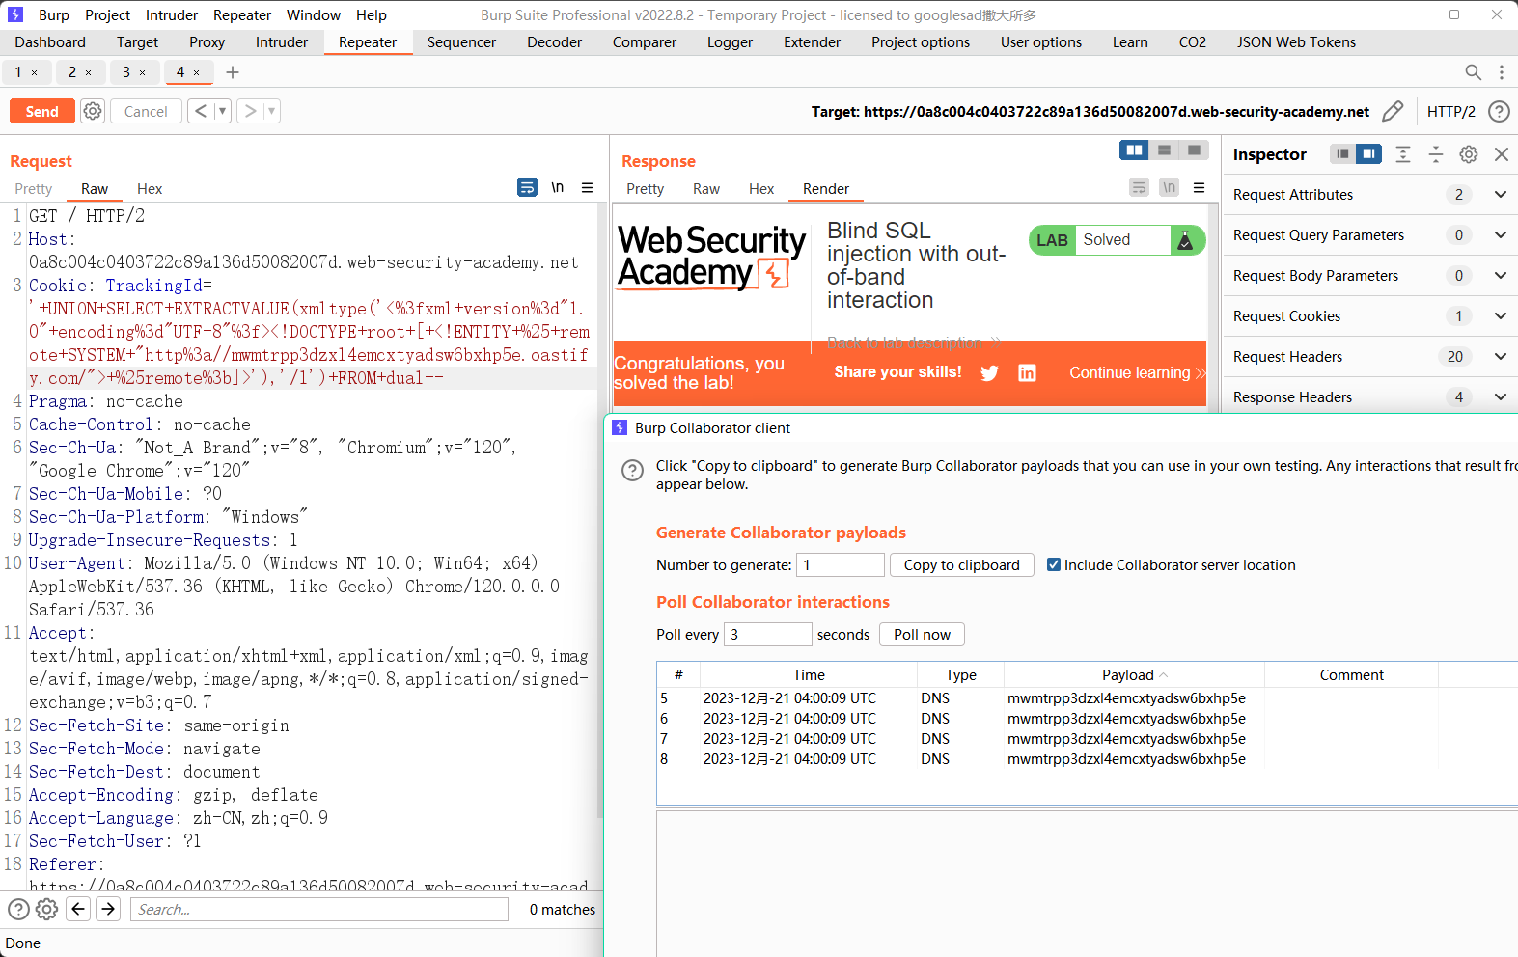Image resolution: width=1518 pixels, height=957 pixels.
Task: Toggle Include Collaborator server location checkbox
Action: pyautogui.click(x=1054, y=565)
